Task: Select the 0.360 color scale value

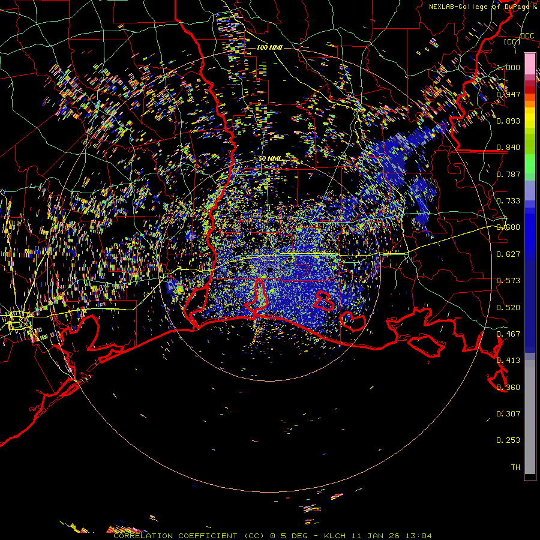Action: tap(508, 388)
